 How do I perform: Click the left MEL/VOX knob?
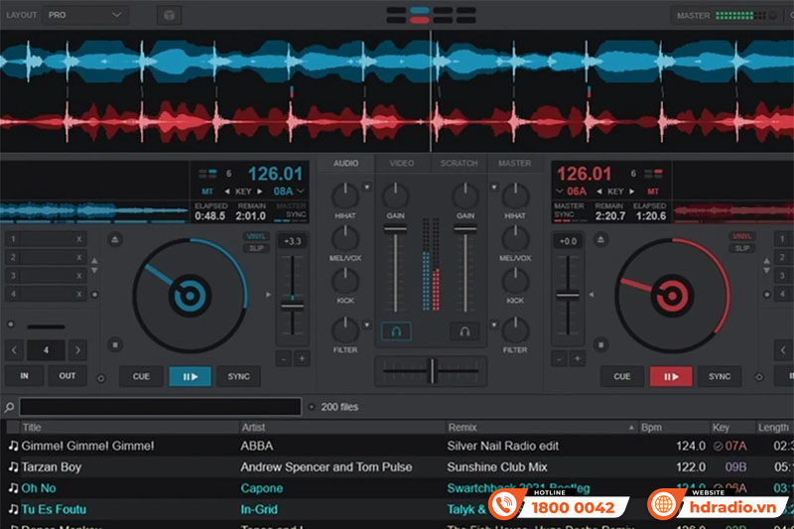tap(345, 238)
